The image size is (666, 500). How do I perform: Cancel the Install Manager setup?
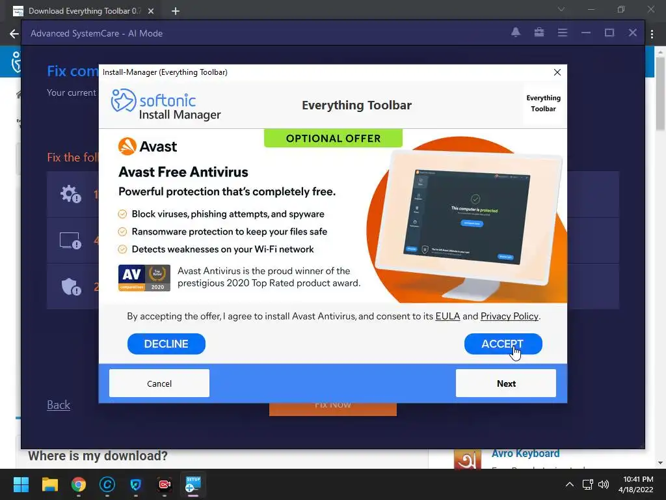pyautogui.click(x=159, y=383)
